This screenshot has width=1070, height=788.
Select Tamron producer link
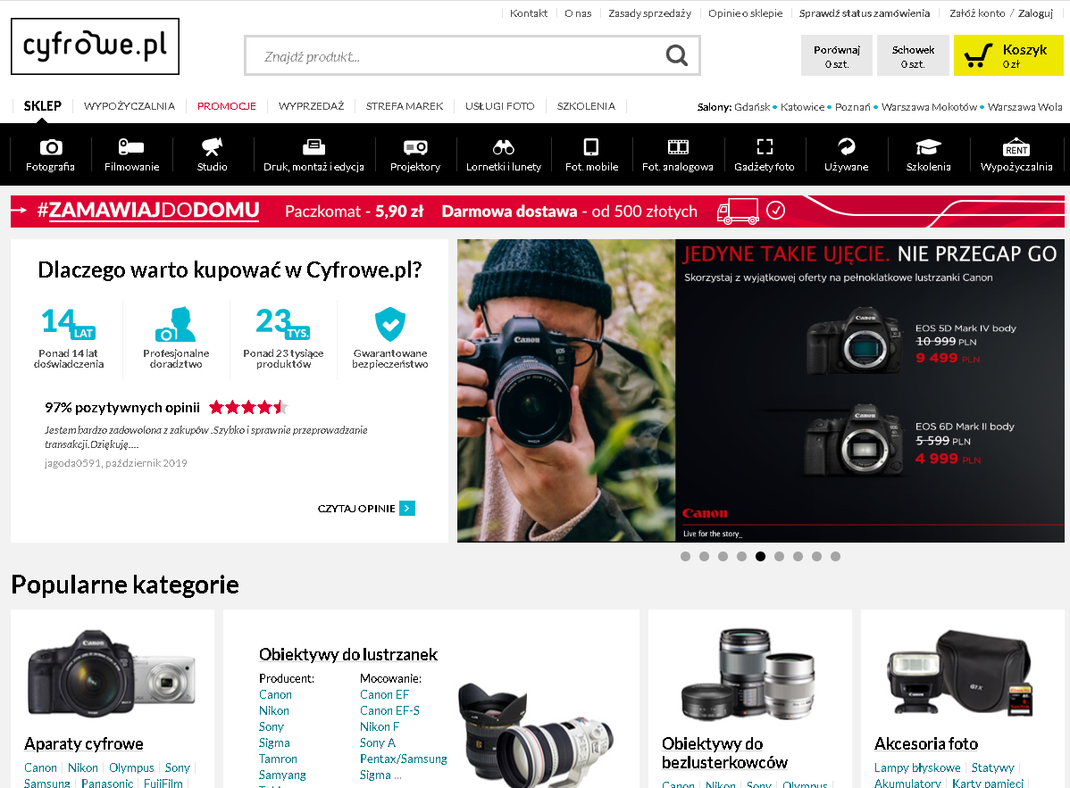point(278,759)
